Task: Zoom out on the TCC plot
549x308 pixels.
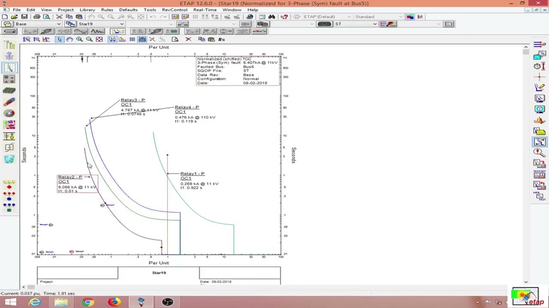Action: [x=89, y=39]
